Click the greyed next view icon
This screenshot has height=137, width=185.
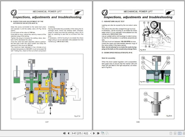(x=107, y=133)
